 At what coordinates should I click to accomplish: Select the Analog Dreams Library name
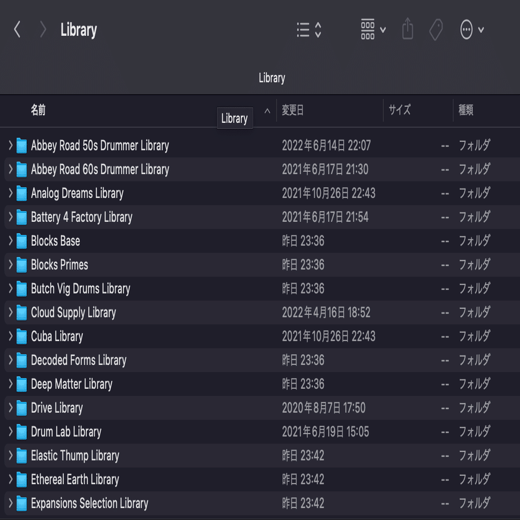[x=78, y=193]
